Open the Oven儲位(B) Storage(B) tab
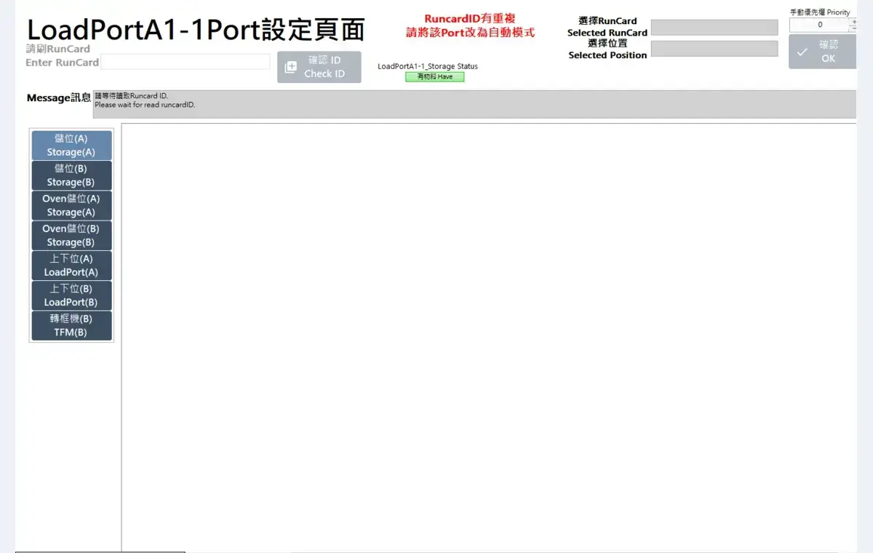Viewport: 873px width, 553px height. (71, 235)
